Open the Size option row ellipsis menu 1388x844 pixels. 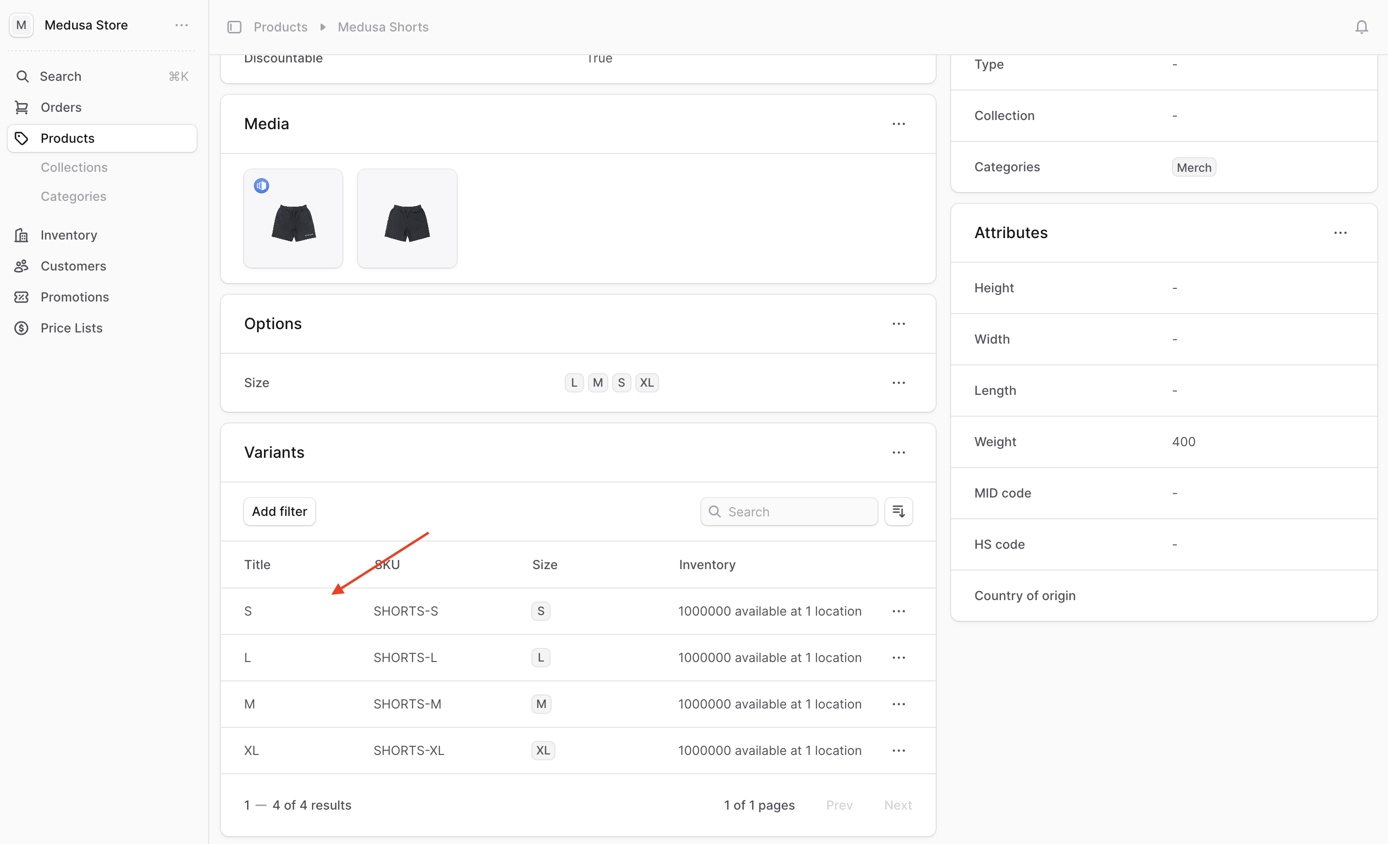point(898,382)
